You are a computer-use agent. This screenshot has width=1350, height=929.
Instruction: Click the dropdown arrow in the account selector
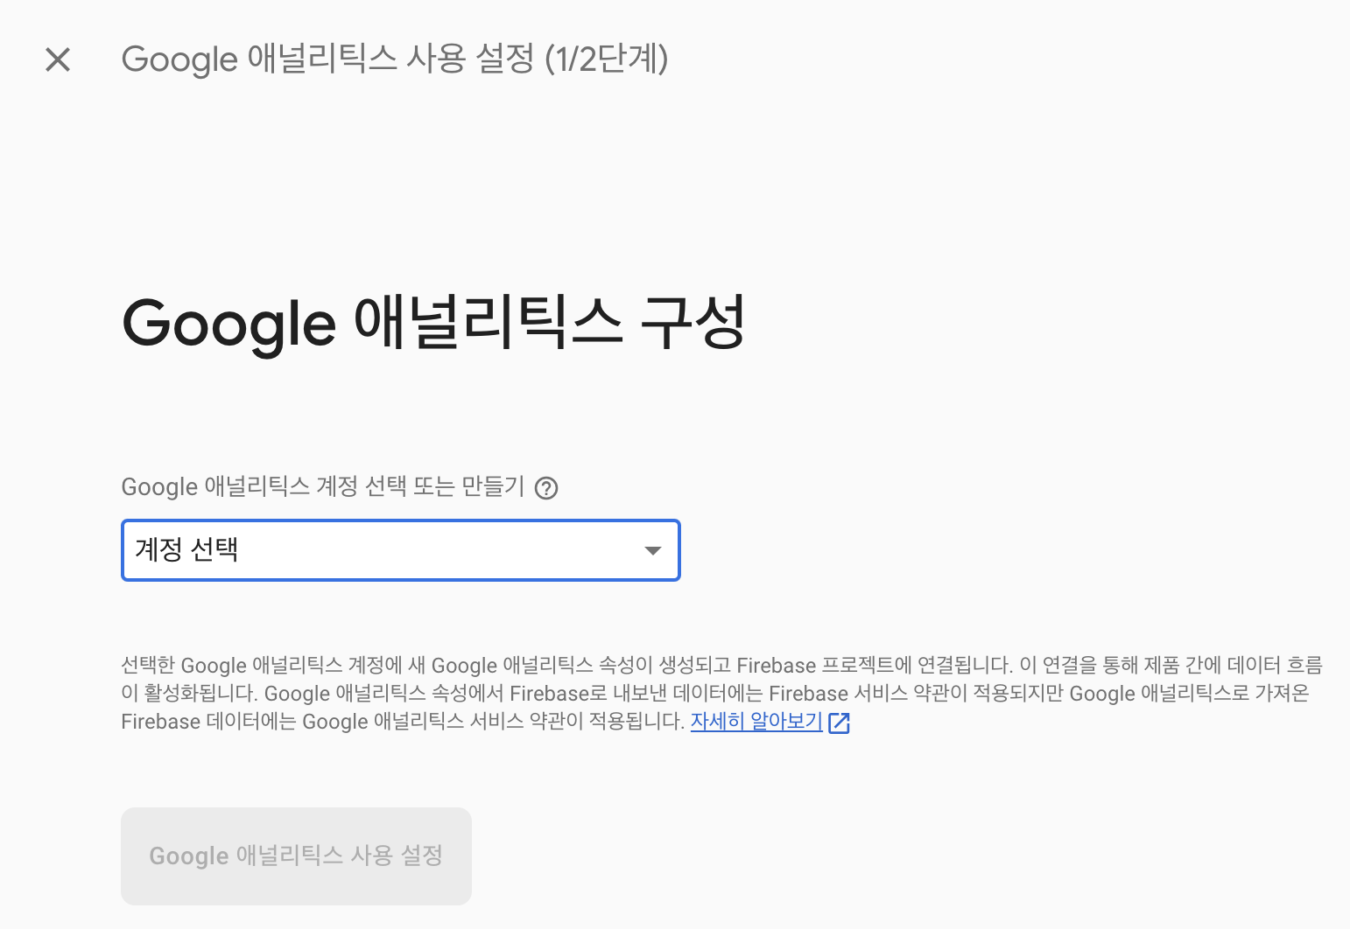coord(652,550)
